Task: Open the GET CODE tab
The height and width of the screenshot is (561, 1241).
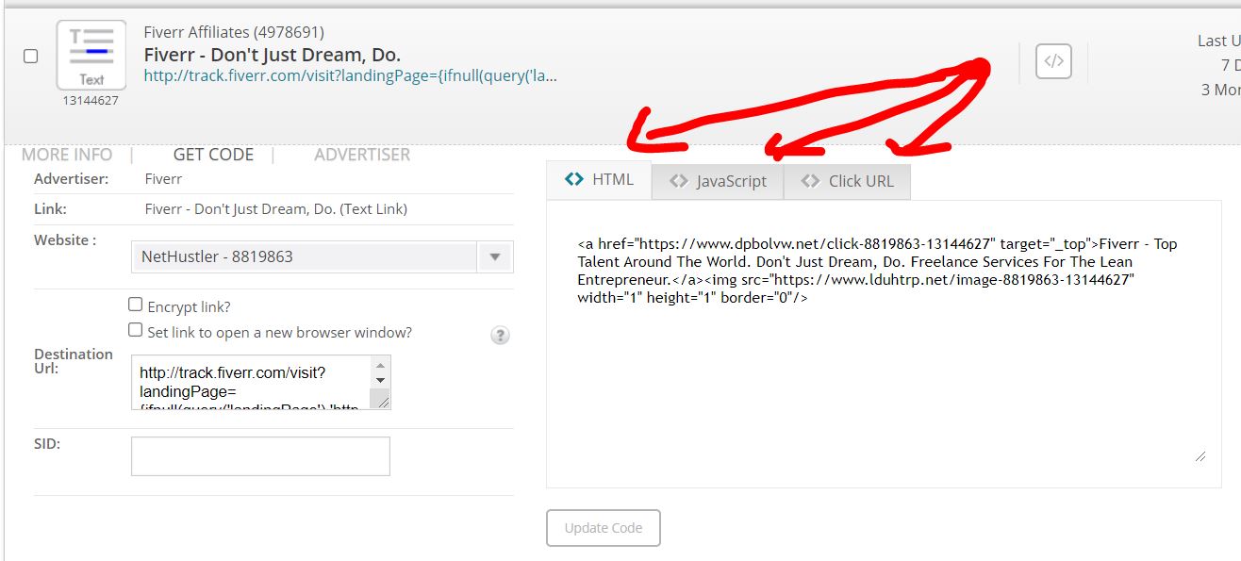Action: click(213, 155)
